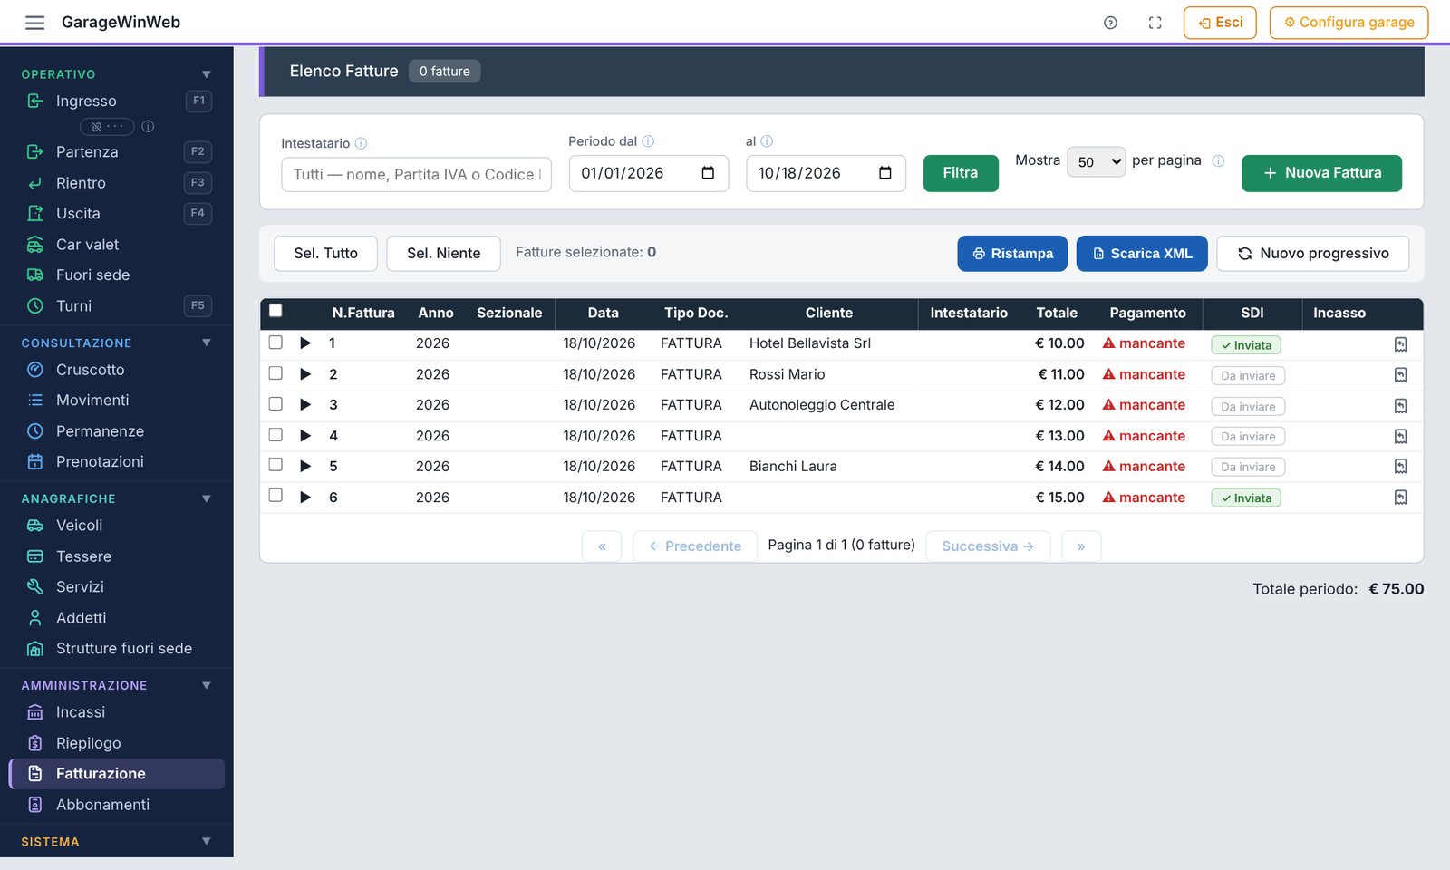This screenshot has height=870, width=1450.
Task: Collapse the AMMINISTRAZIONE sidebar section
Action: (207, 685)
